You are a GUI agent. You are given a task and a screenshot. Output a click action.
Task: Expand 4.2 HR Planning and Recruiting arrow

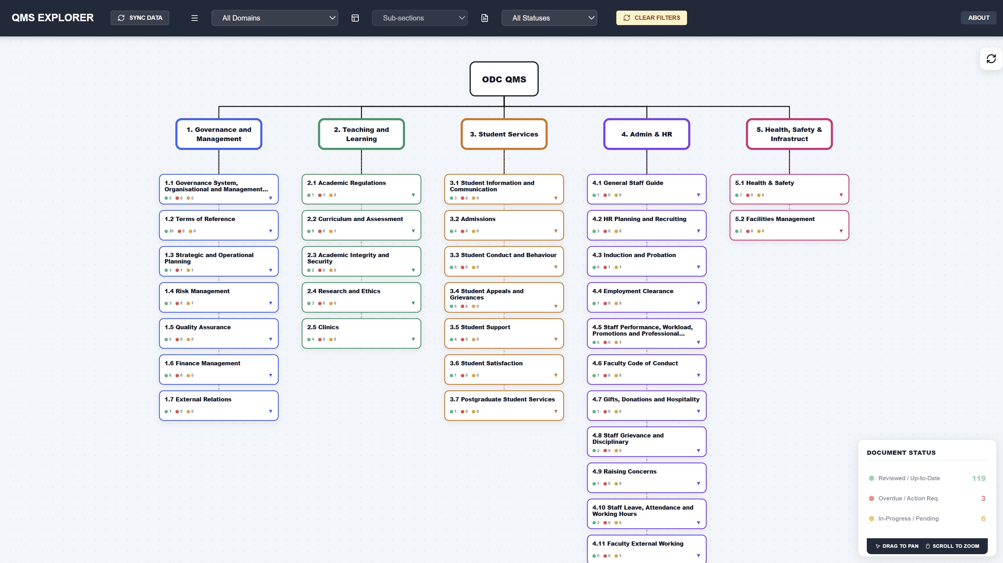[x=698, y=231]
